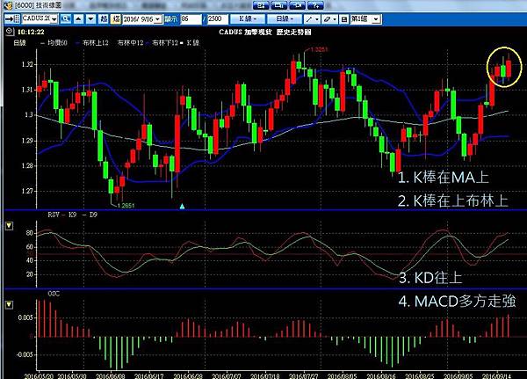
Task: Click the first blue window-control button in title area
Action: 261,5
